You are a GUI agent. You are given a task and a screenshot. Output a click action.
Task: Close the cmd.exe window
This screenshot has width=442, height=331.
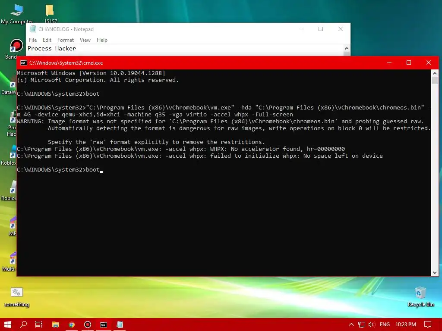click(429, 63)
